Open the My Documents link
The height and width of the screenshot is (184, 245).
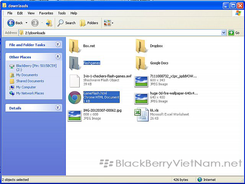[27, 75]
